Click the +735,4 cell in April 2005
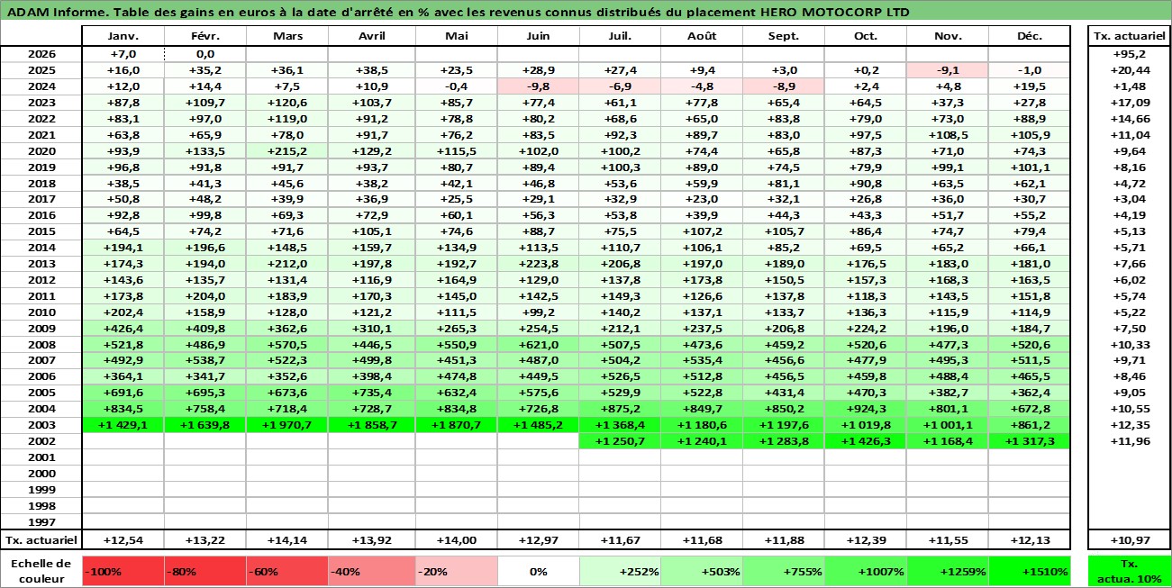This screenshot has width=1172, height=588. [x=372, y=393]
